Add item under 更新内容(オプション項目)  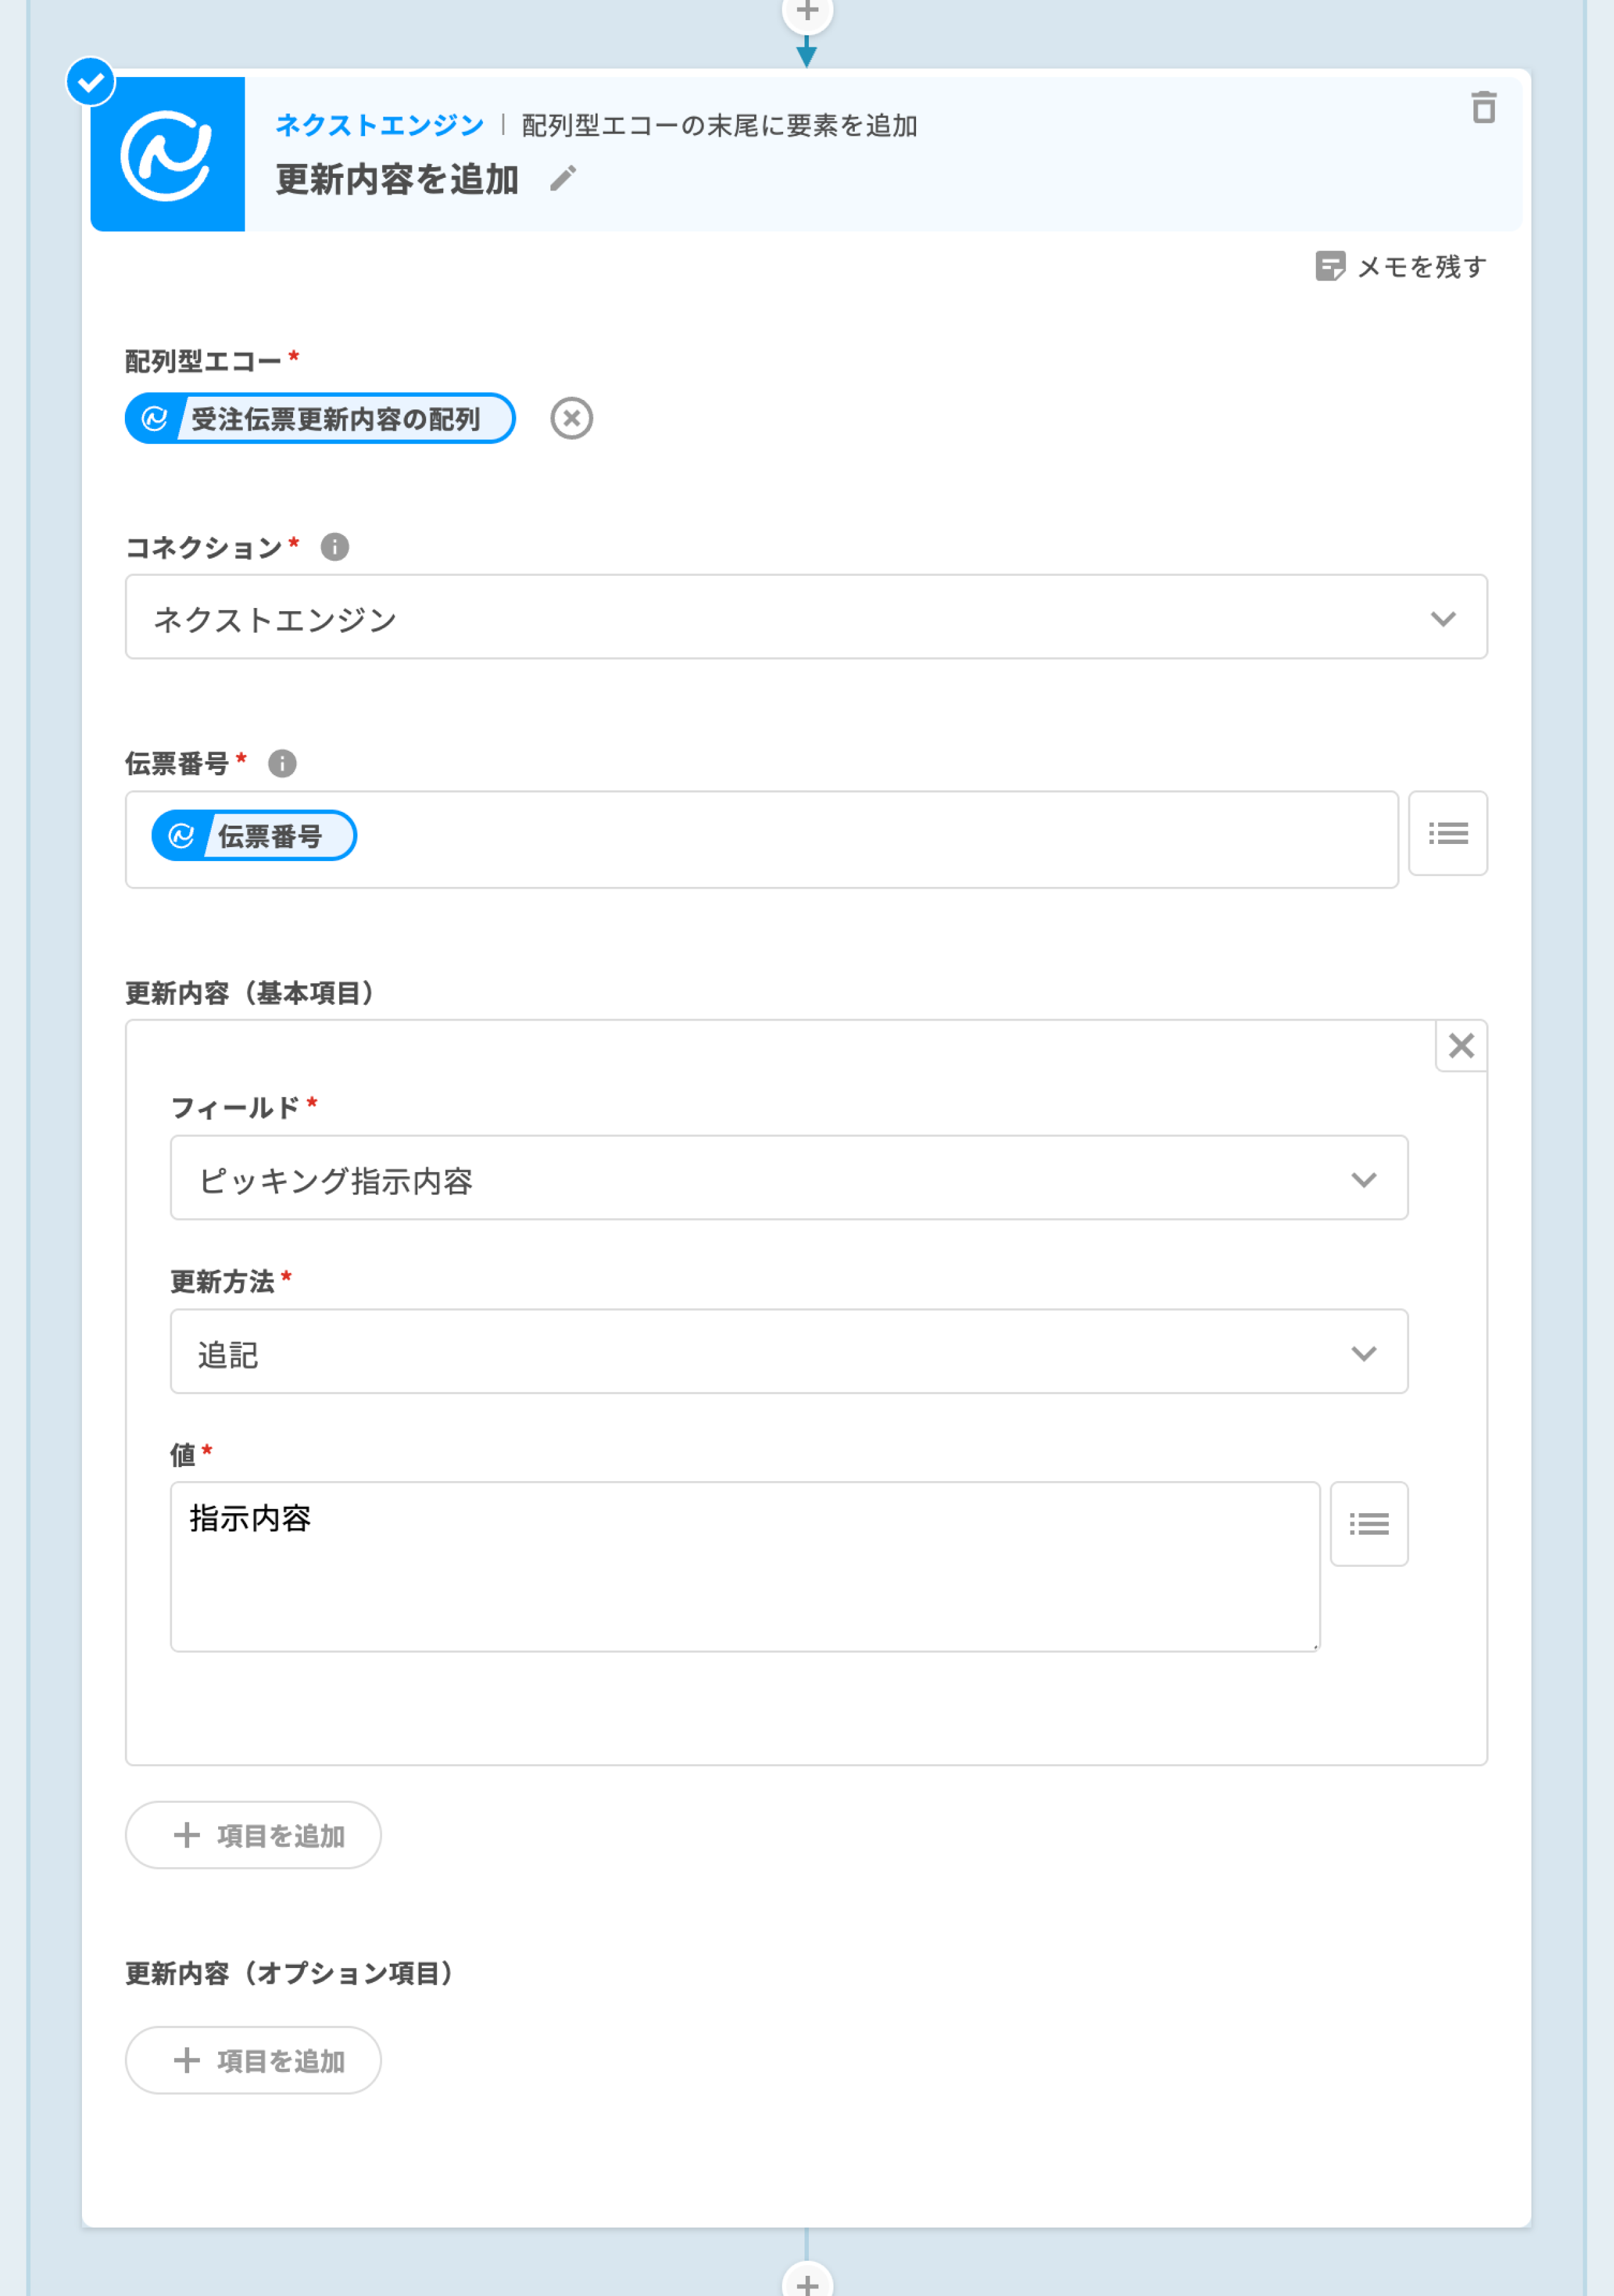coord(253,2060)
